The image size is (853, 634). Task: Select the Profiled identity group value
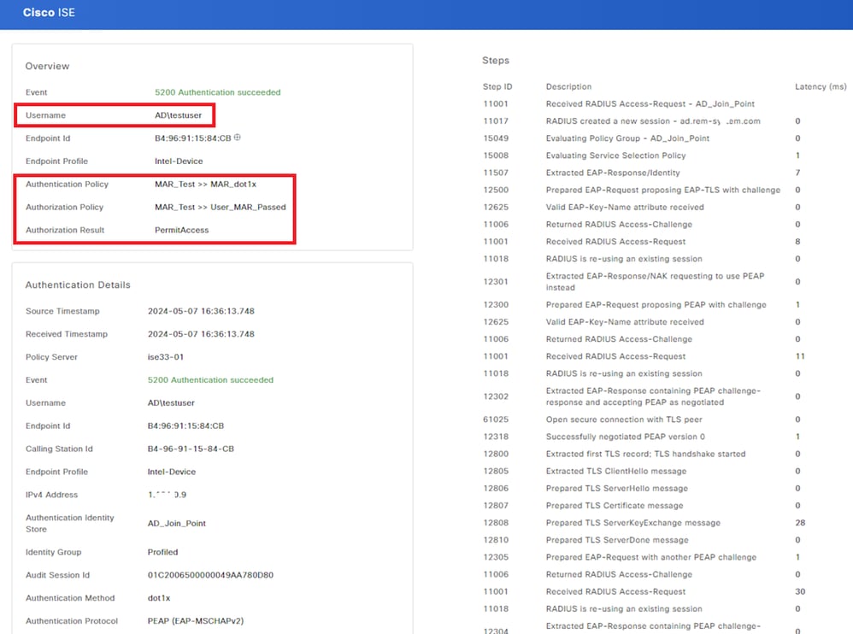point(162,552)
